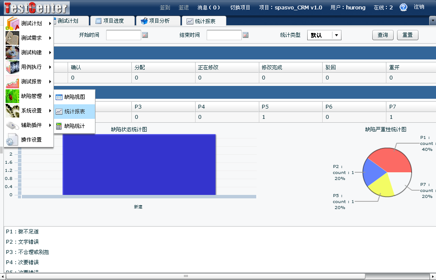Screen dimensions: 436x280
Task: Click the 测试报告 chart icon
Action: pyautogui.click(x=12, y=82)
